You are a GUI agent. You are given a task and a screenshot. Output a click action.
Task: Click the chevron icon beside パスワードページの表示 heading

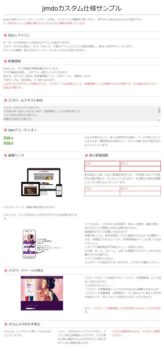(5, 271)
